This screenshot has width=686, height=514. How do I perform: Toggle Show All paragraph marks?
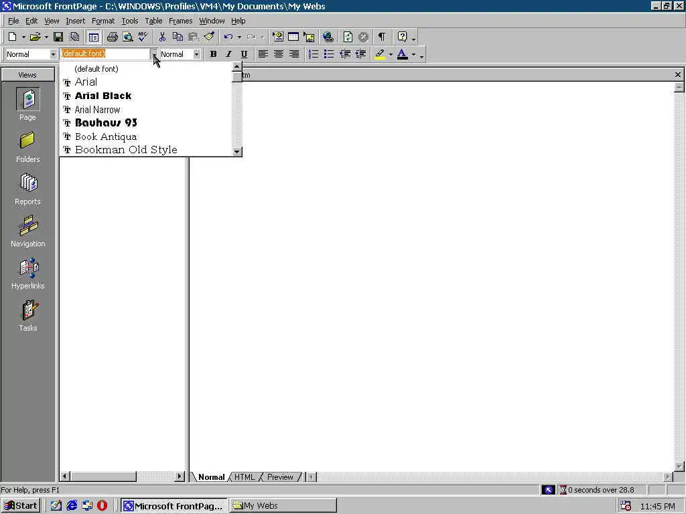[x=382, y=37]
